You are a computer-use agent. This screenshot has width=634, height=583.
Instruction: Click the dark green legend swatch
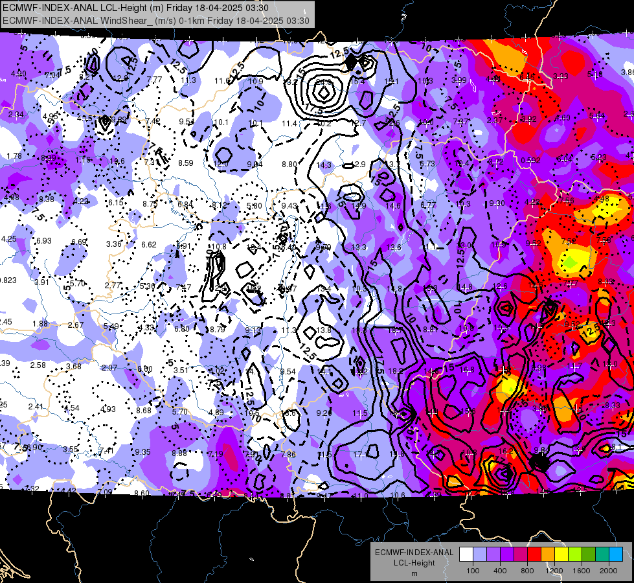click(589, 554)
